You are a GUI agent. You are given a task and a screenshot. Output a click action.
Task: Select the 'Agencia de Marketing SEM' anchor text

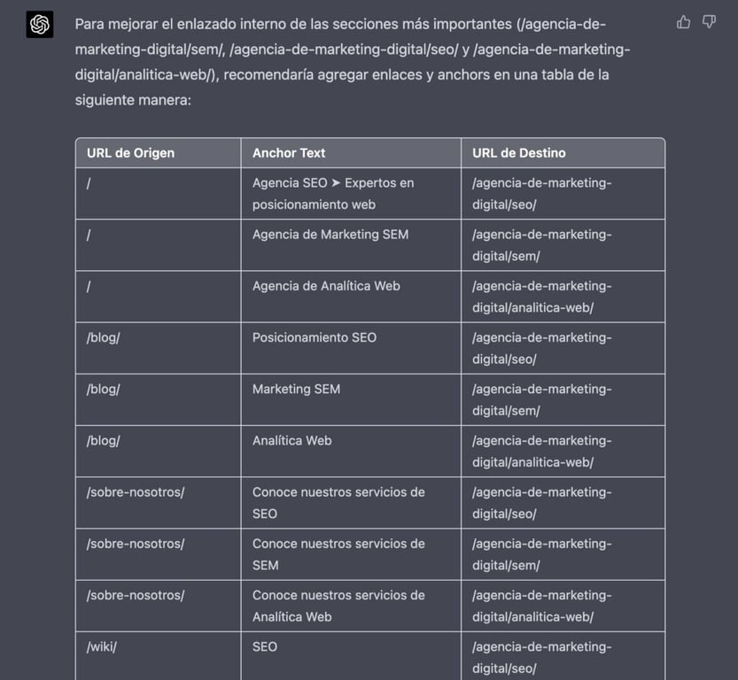(x=329, y=234)
